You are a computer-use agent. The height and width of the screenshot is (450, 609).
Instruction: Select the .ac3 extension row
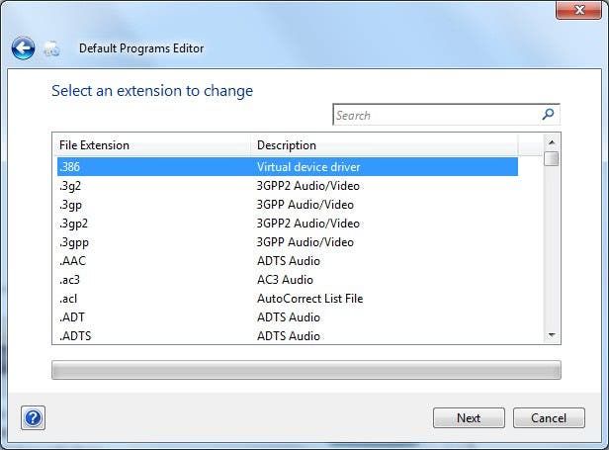(288, 280)
